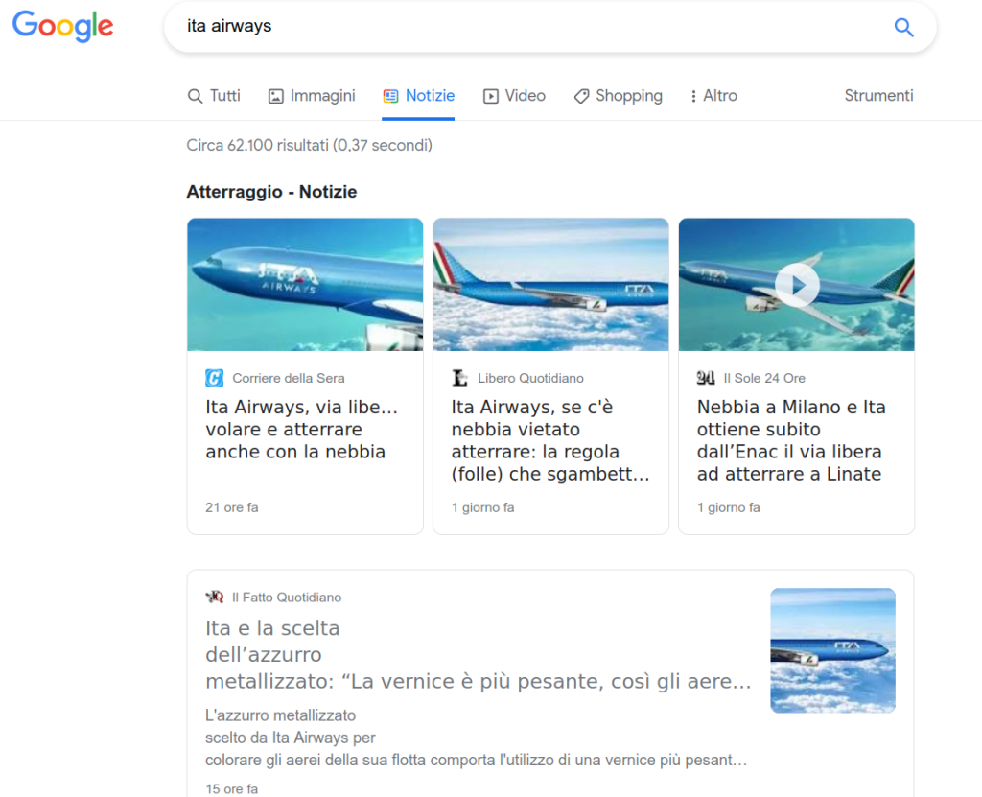This screenshot has height=797, width=982.
Task: Open Corriere article about flying in fog
Action: tap(301, 430)
